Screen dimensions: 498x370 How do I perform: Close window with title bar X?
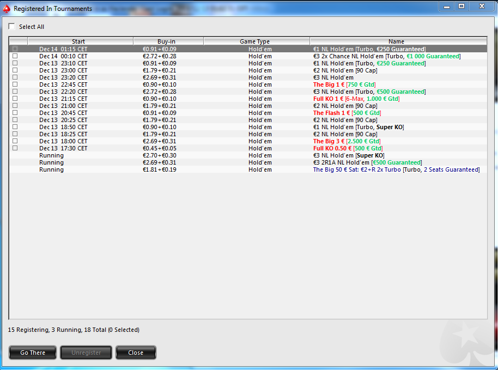482,7
